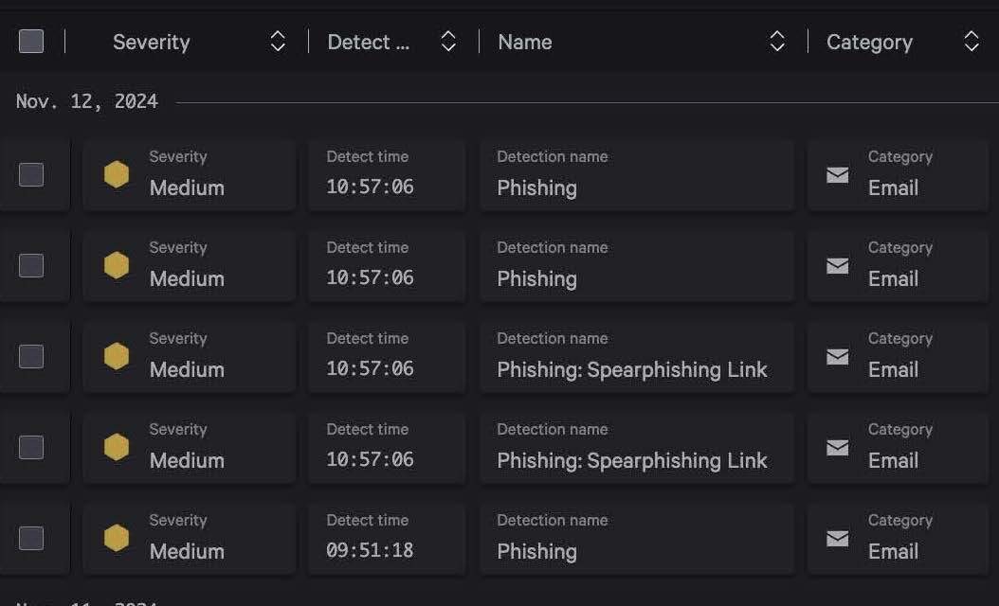Click the sort arrows next to Category header
The height and width of the screenshot is (606, 999).
click(x=972, y=42)
